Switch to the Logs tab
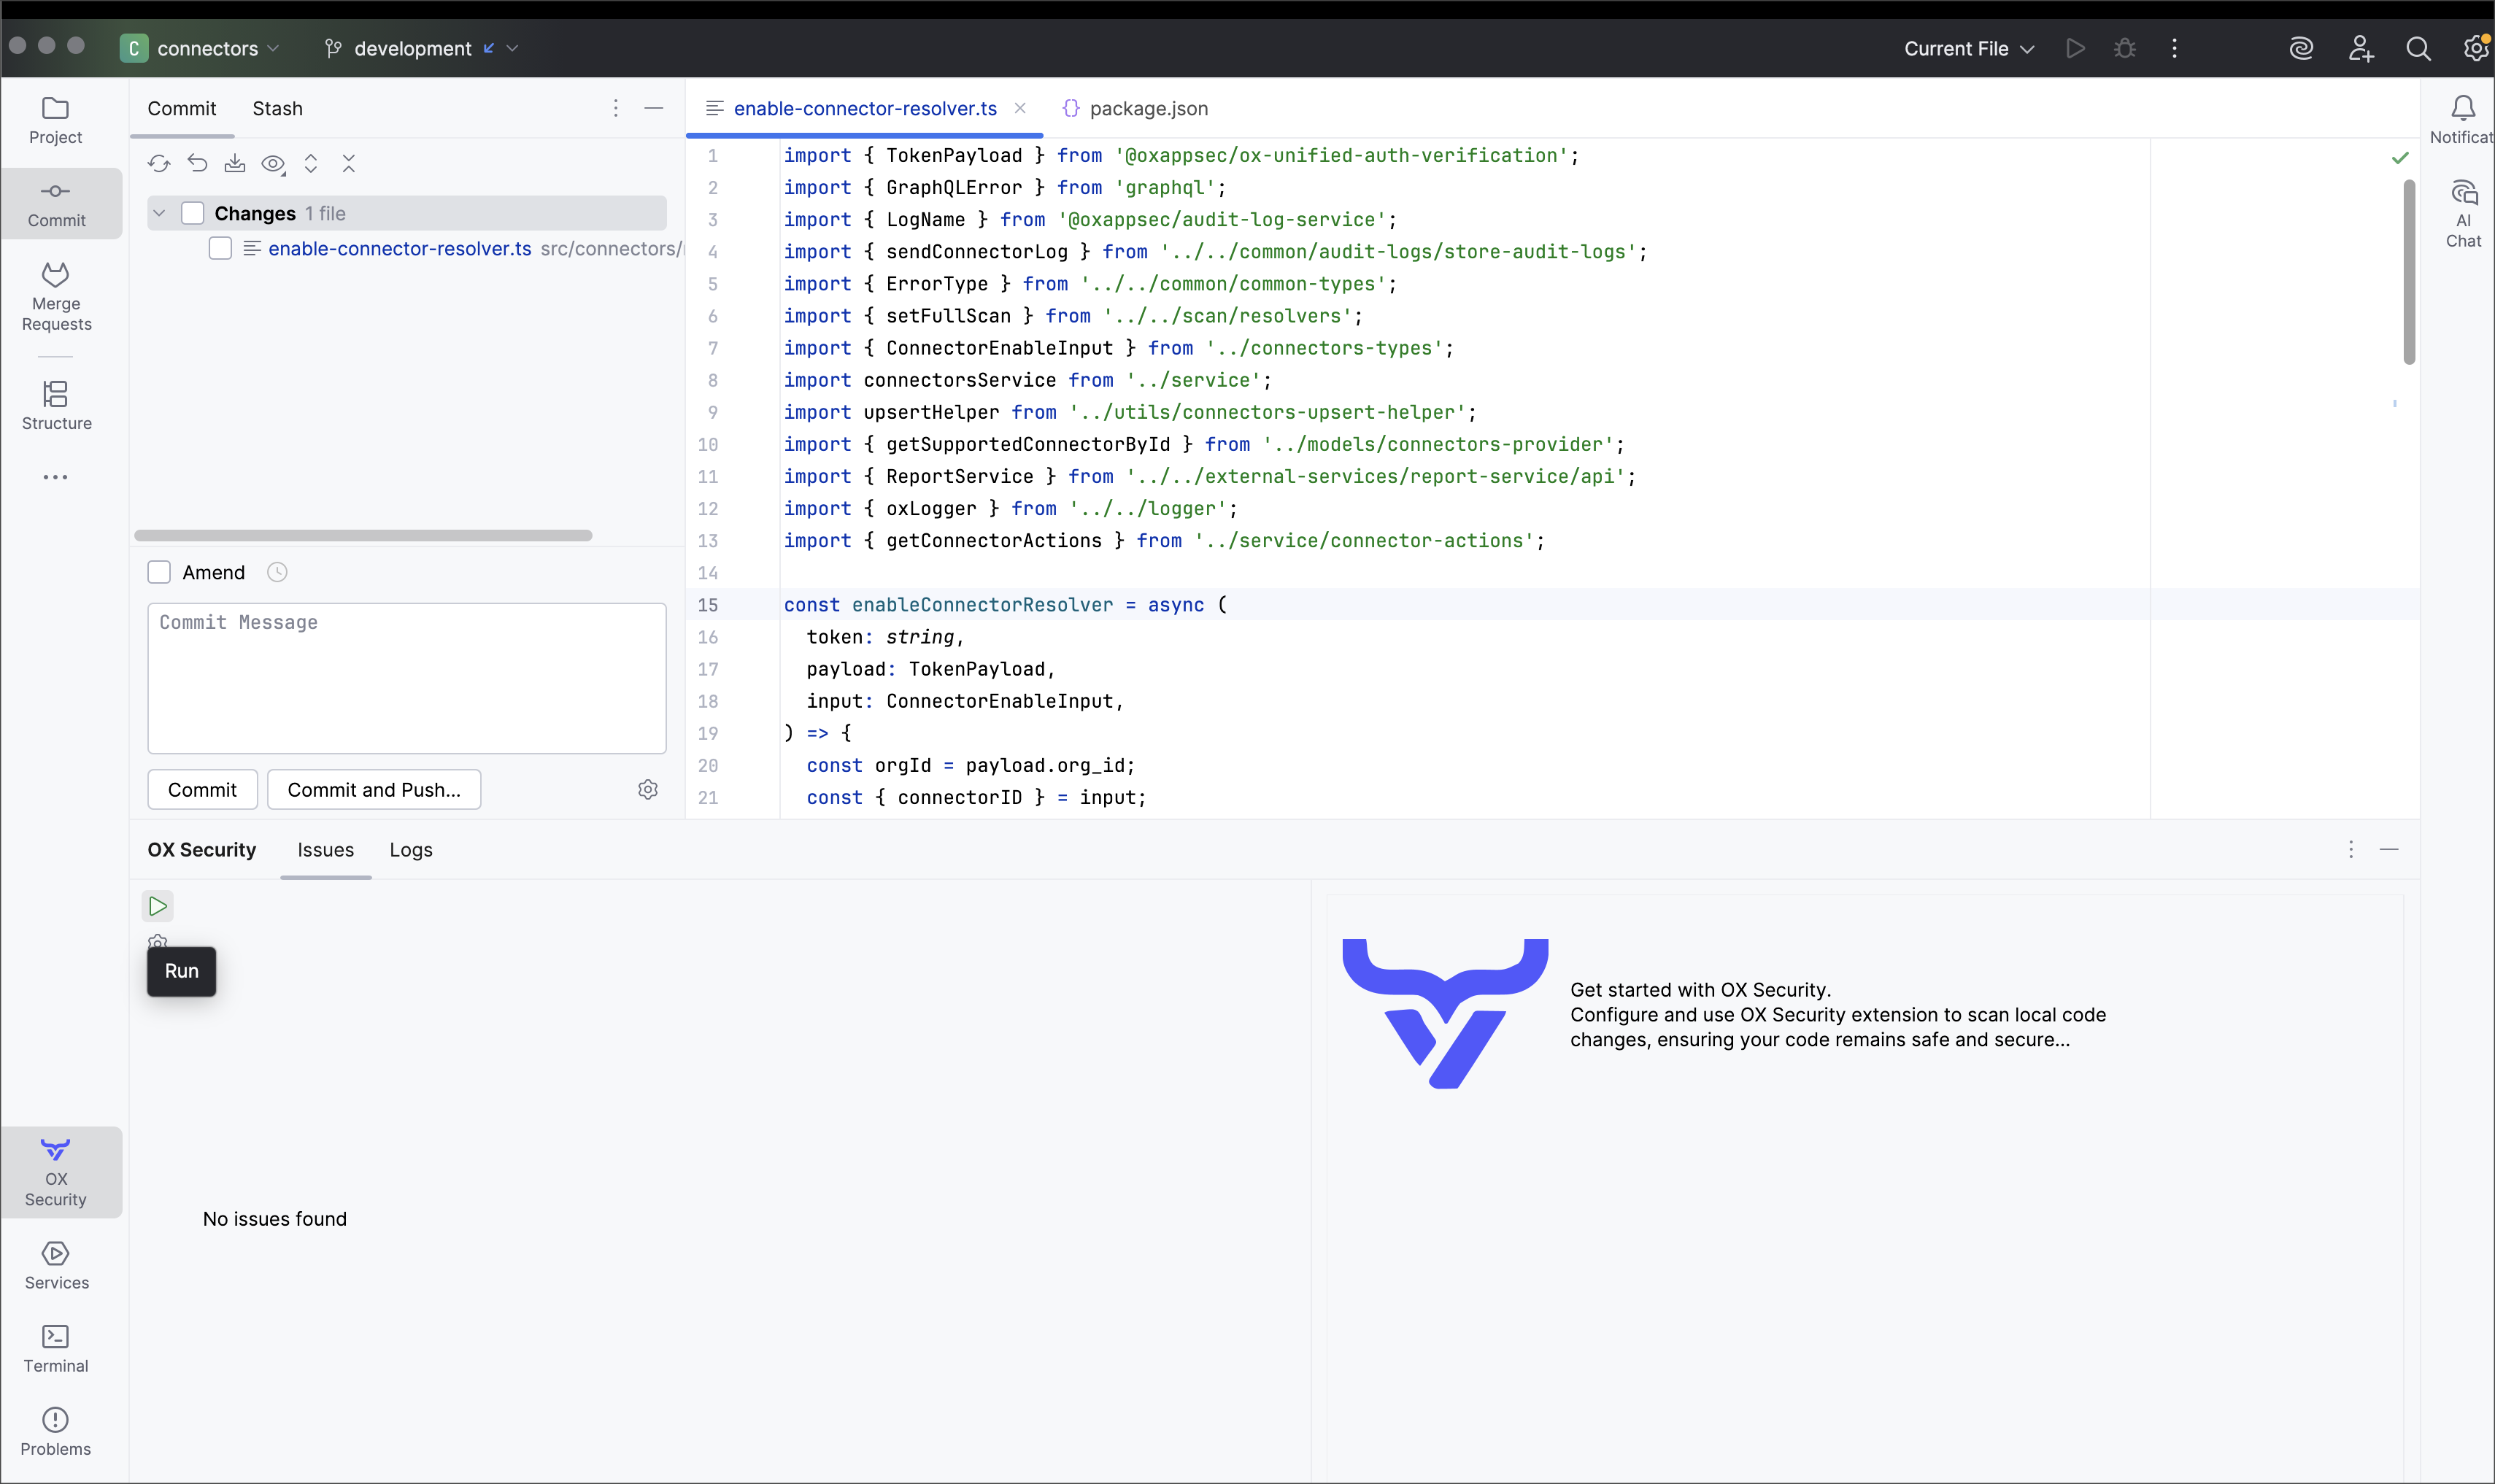Screen dimensions: 2495x1484 tap(410, 850)
